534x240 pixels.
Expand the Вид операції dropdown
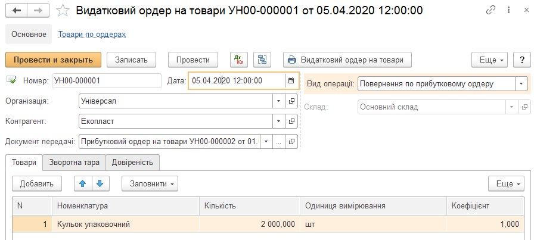point(521,84)
